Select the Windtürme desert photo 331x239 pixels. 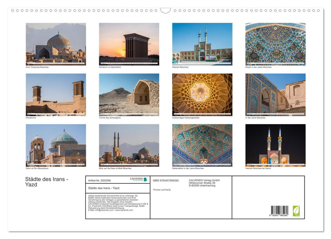(56, 94)
